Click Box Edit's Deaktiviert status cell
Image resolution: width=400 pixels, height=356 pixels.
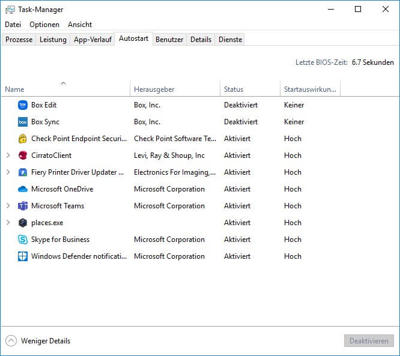click(241, 105)
